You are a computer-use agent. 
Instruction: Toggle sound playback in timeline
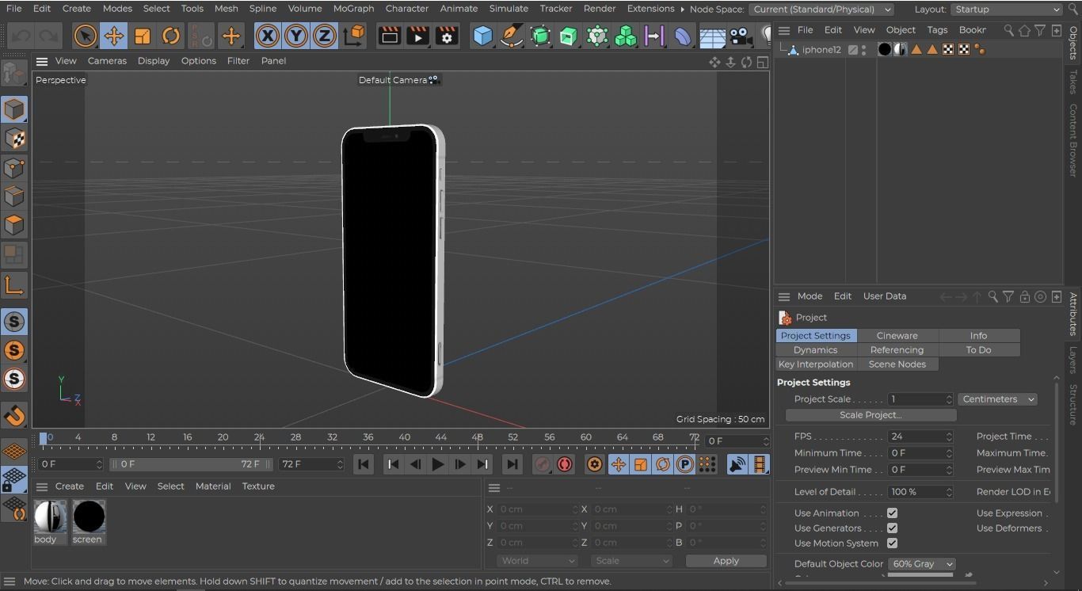click(737, 464)
